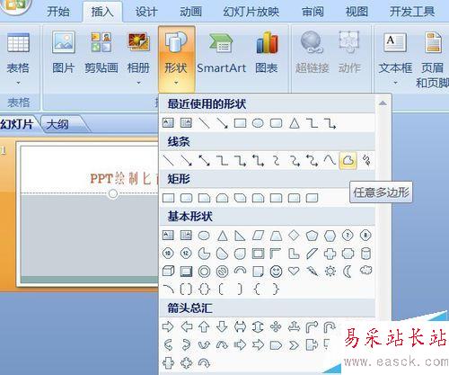
Task: Choose the chevron arrow in 箭头总汇
Action: (x=294, y=345)
